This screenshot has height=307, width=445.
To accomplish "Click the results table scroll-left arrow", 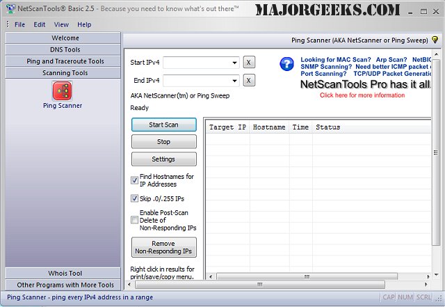I will tap(211, 276).
